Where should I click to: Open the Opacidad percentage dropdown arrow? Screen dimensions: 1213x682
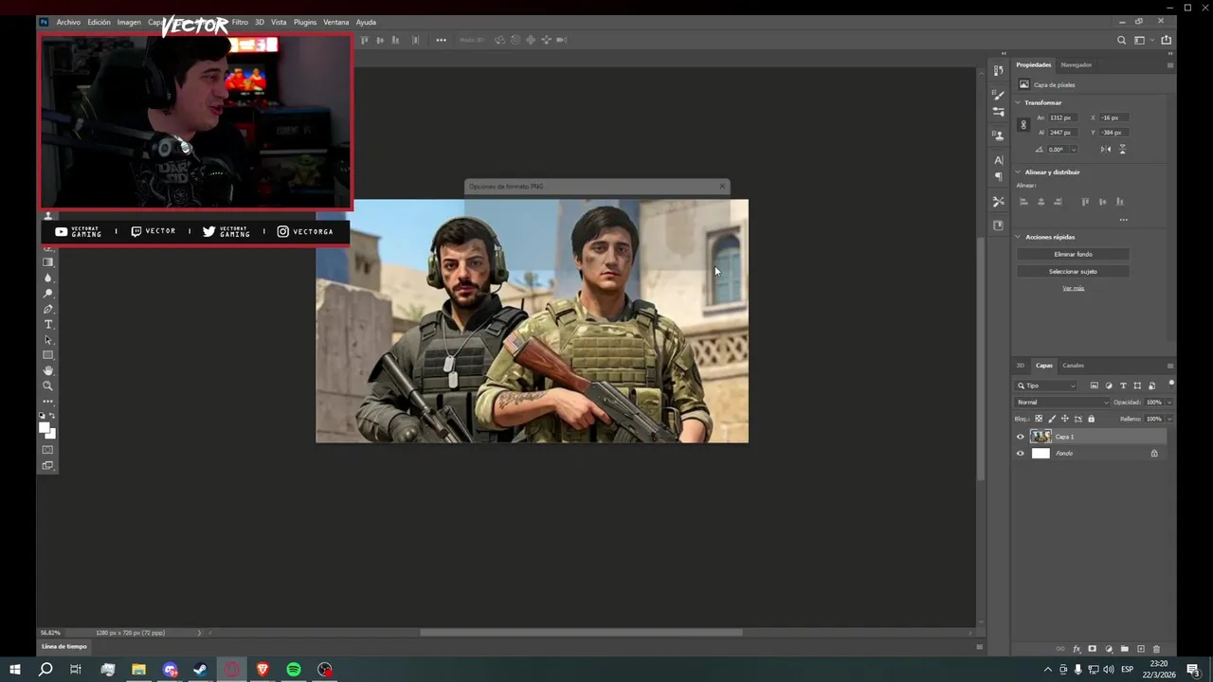click(x=1169, y=403)
